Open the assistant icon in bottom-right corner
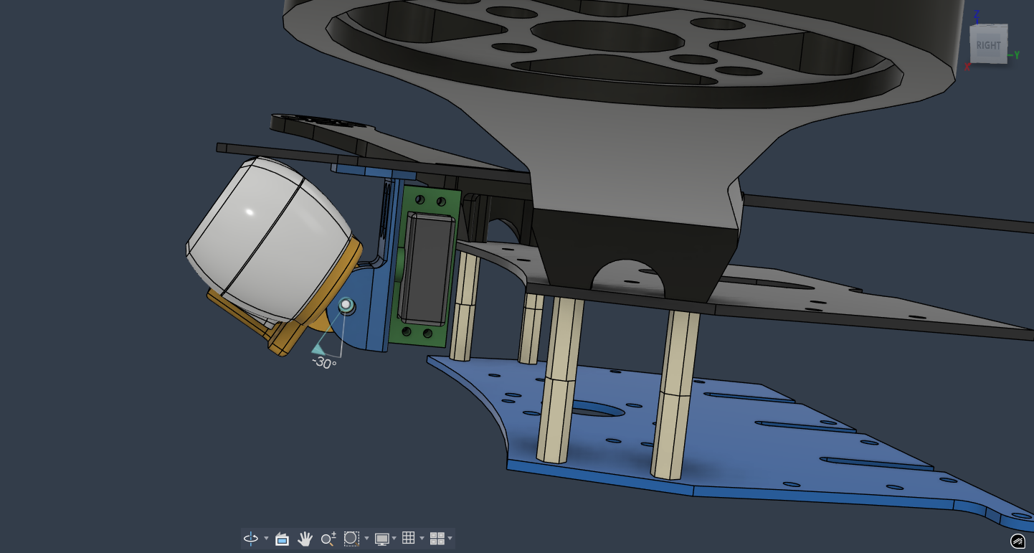This screenshot has width=1034, height=553. (1018, 540)
